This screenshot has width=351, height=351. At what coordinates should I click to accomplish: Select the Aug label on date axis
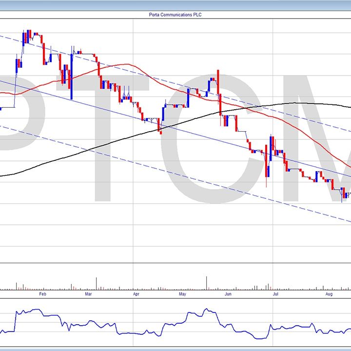pos(329,294)
